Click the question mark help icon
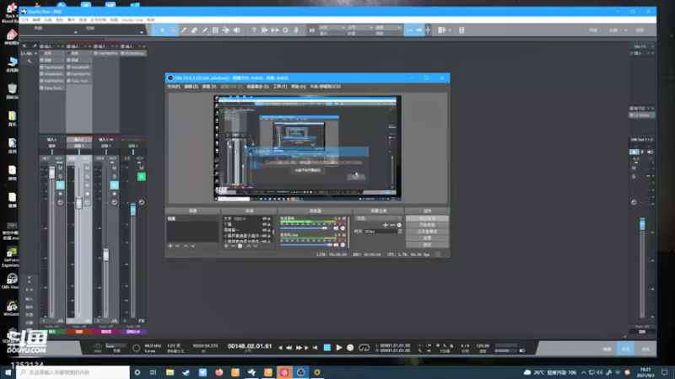The image size is (675, 379). pos(254,30)
